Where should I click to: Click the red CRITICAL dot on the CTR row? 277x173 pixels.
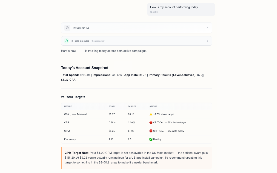pos(151,122)
